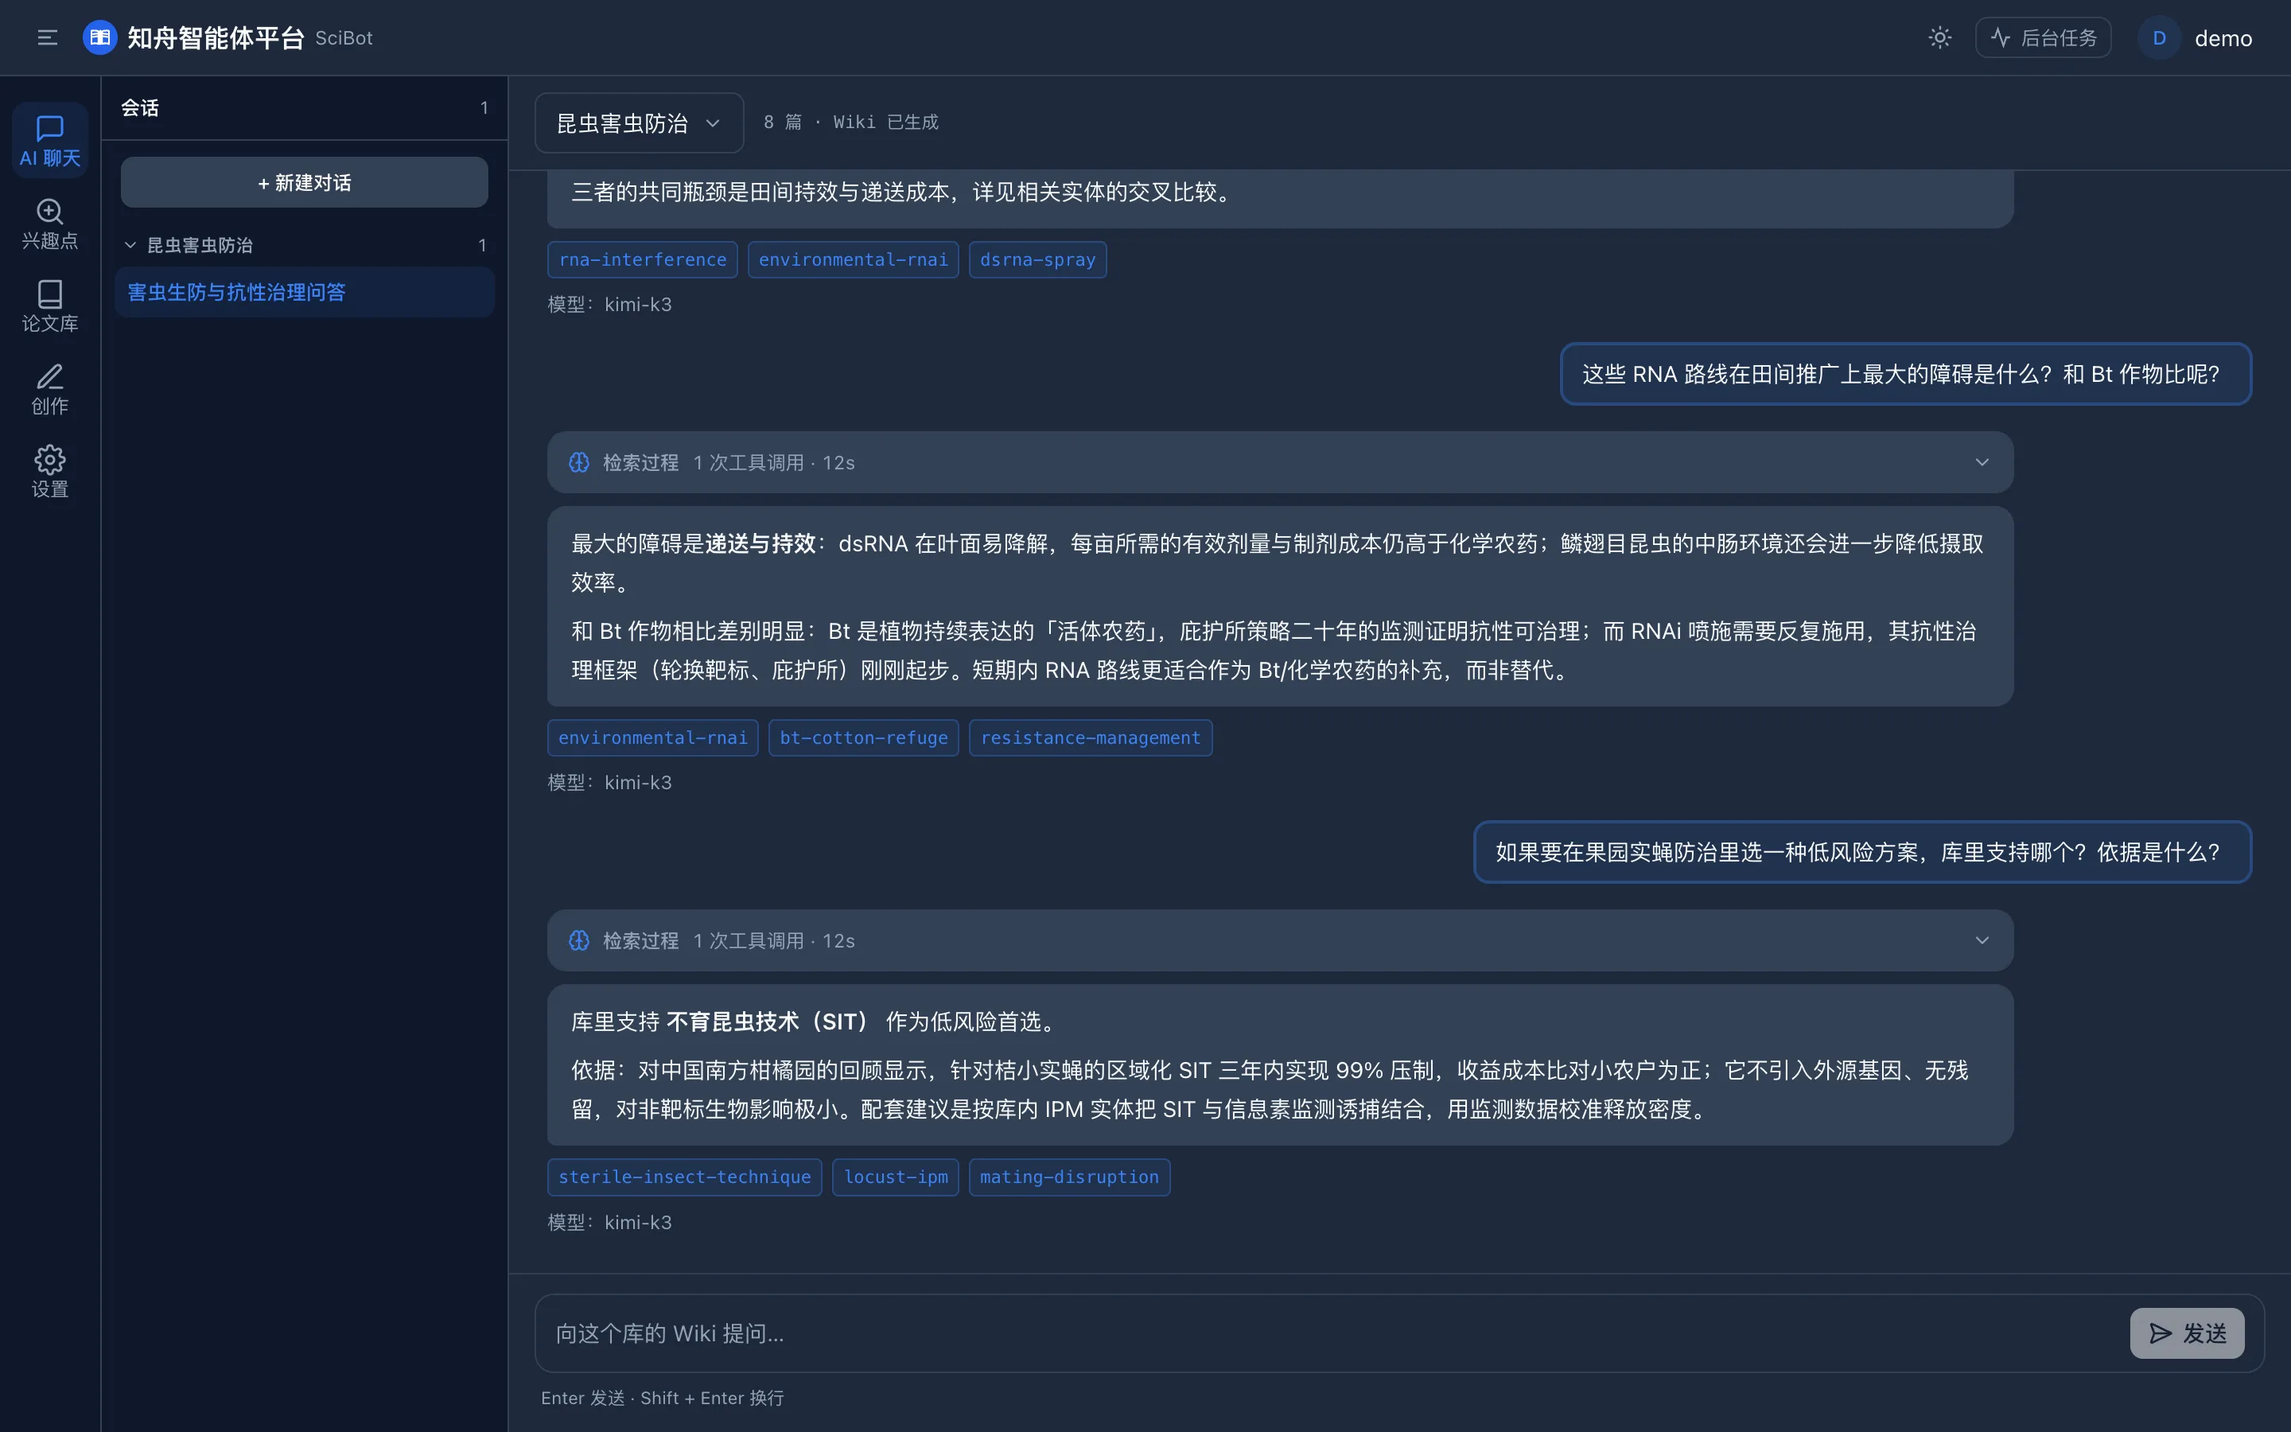Toggle light theme with the sun icon
The image size is (2291, 1432).
click(1939, 38)
